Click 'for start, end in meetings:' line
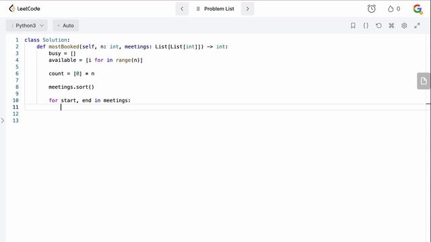The image size is (431, 242). pyautogui.click(x=90, y=100)
